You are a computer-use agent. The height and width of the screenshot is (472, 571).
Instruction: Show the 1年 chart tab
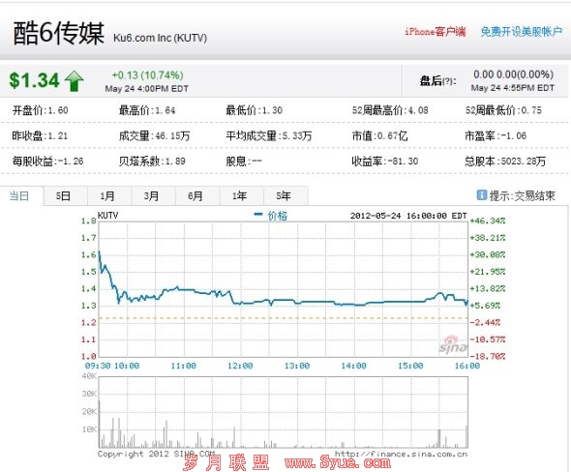click(x=239, y=196)
